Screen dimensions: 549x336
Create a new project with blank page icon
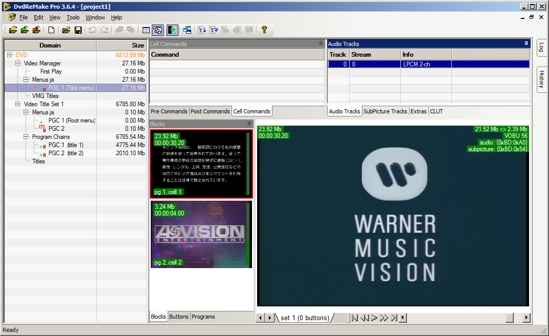(x=51, y=30)
